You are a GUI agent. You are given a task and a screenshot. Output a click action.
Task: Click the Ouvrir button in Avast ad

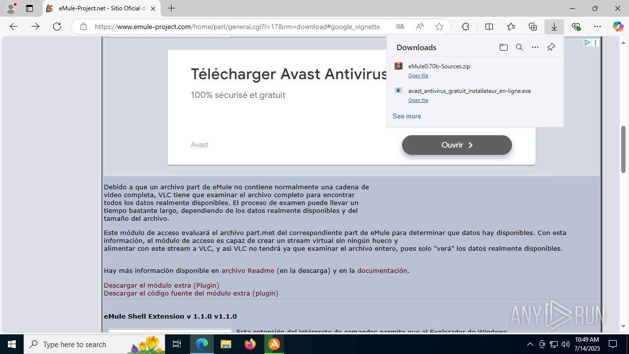[457, 145]
